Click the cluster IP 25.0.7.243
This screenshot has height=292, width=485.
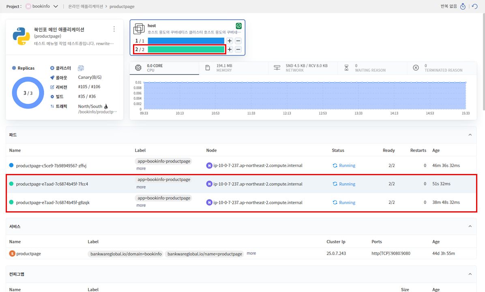pos(336,253)
